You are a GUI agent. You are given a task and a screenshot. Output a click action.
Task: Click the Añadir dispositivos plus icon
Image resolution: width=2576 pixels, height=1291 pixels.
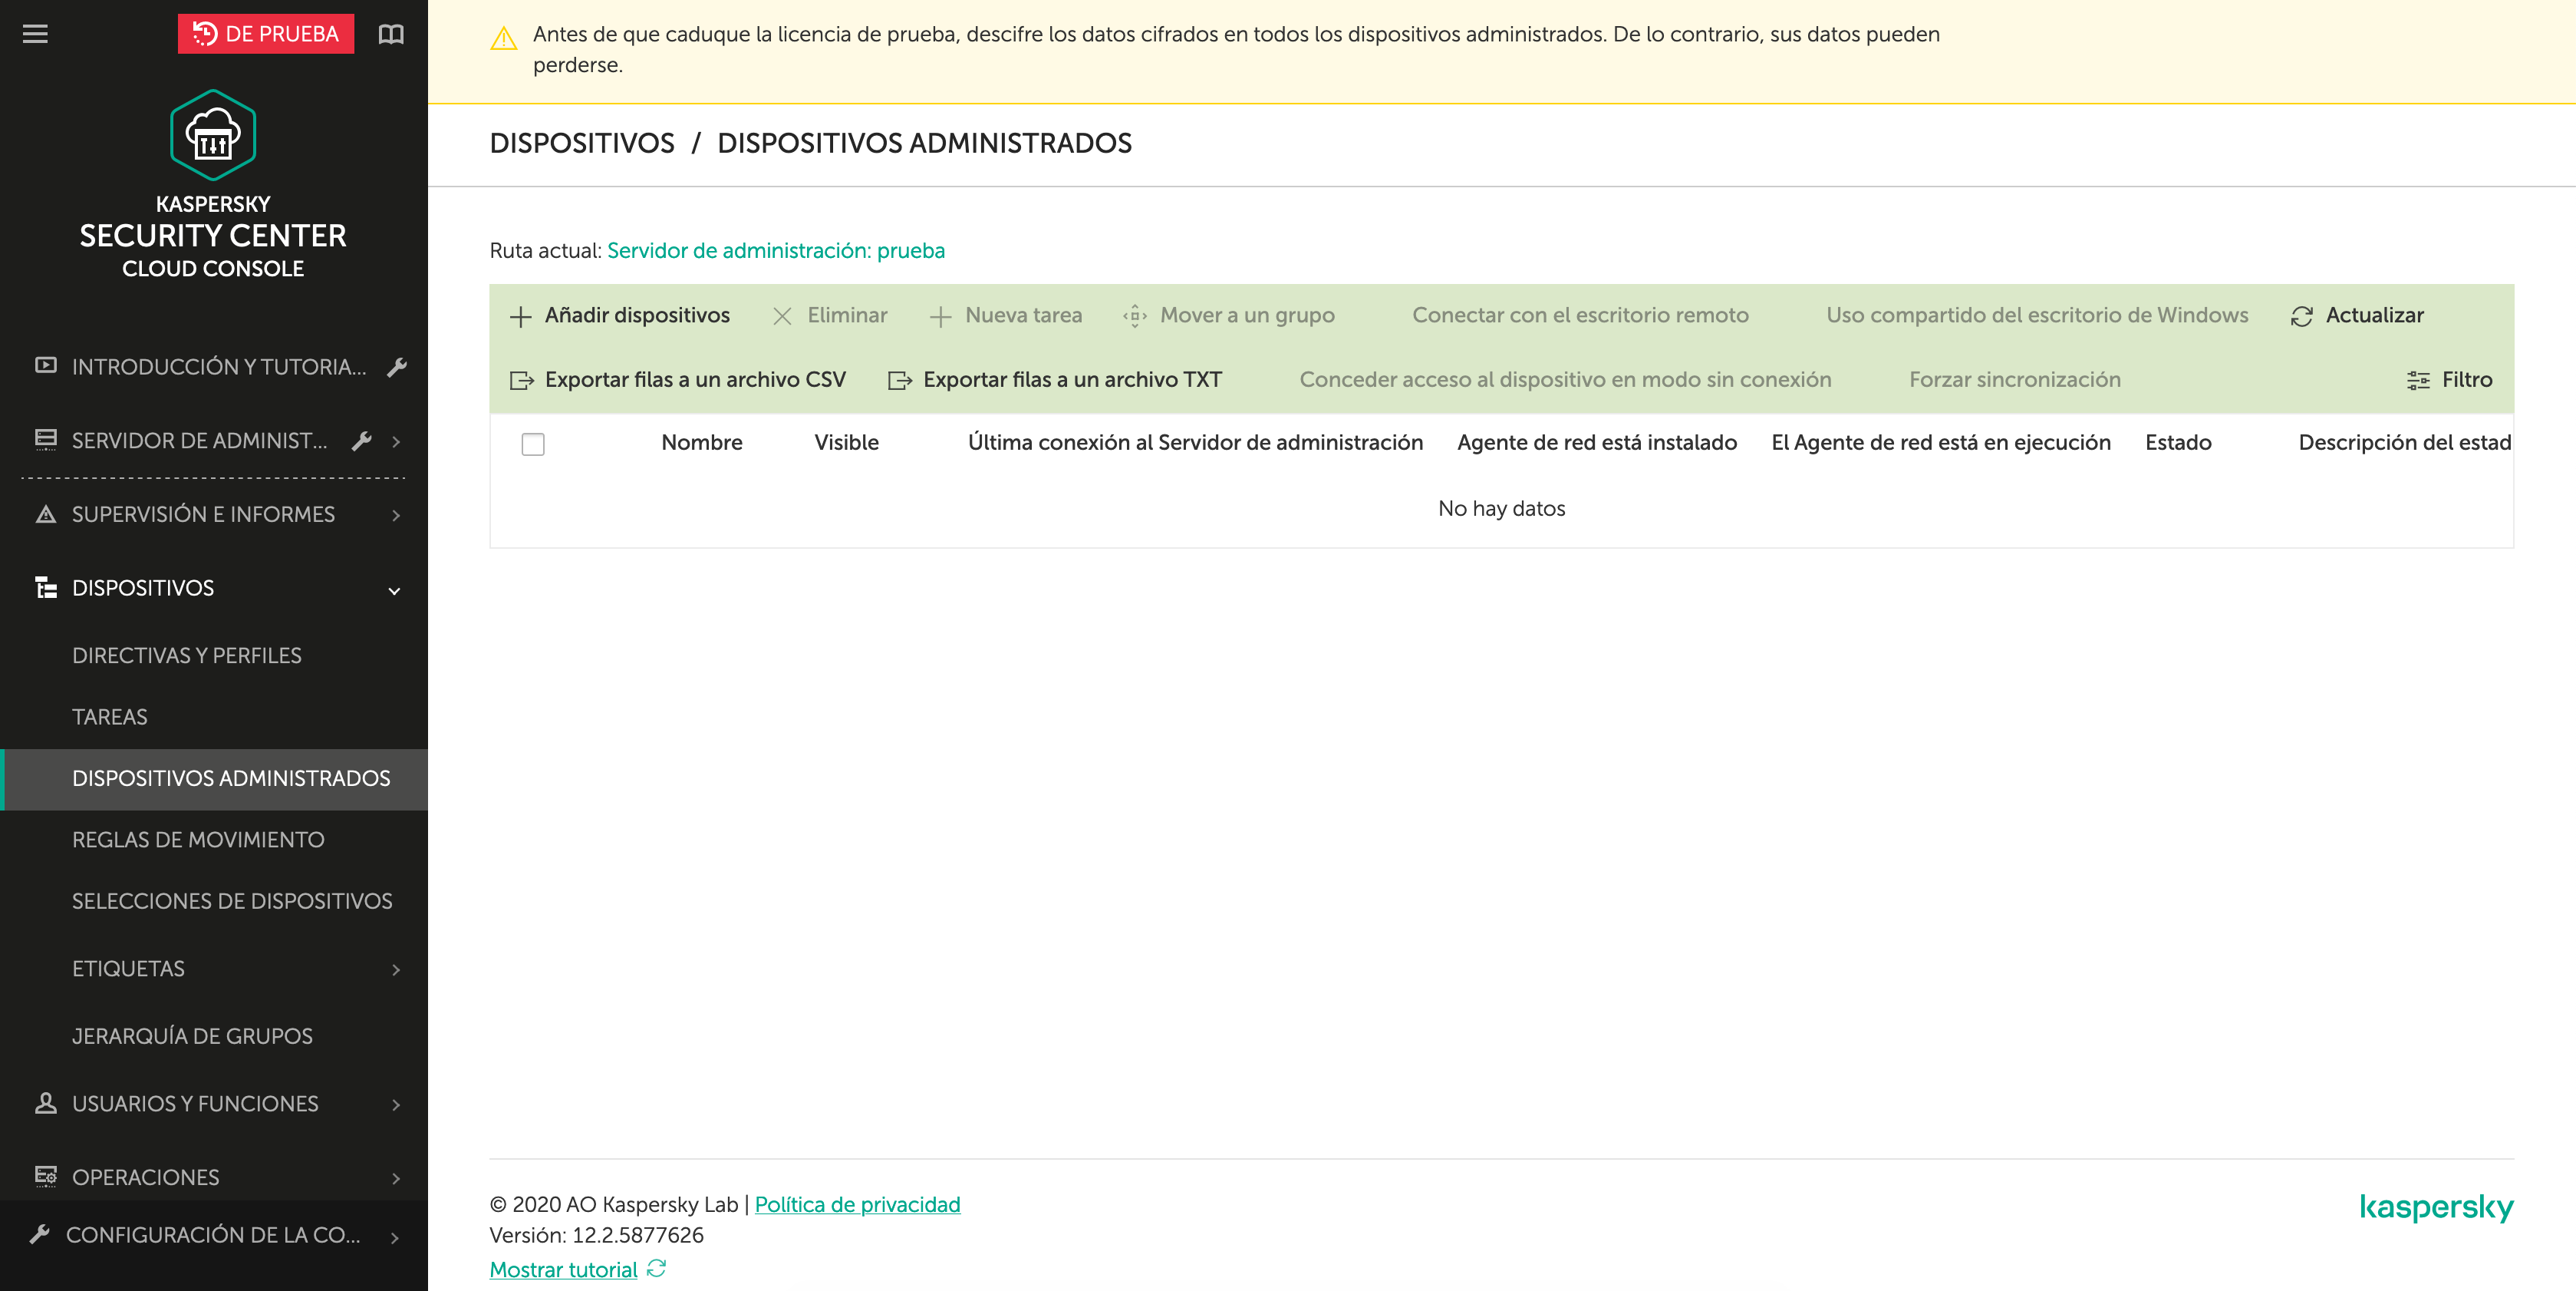point(520,316)
